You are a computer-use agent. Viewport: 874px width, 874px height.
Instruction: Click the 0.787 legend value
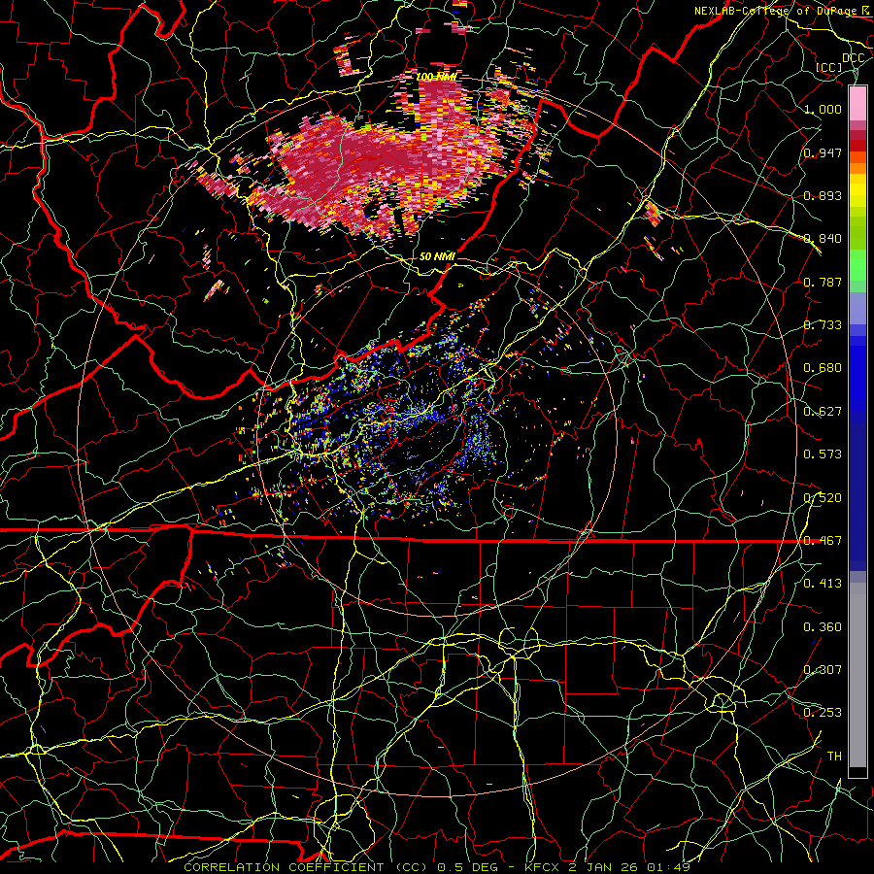(x=823, y=282)
